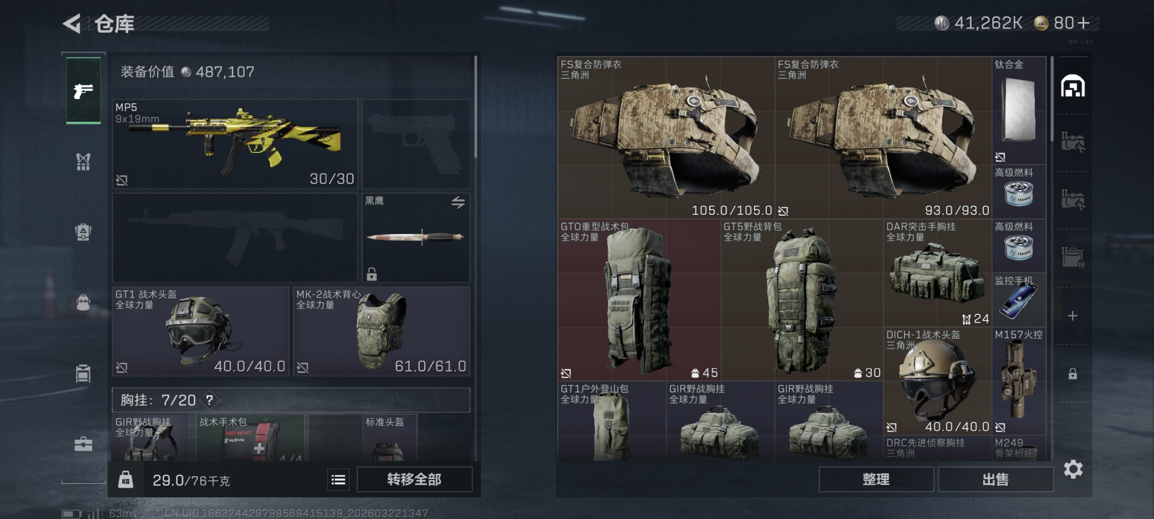Open settings gear near 出售 button
Viewport: 1154px width, 519px height.
pos(1073,469)
